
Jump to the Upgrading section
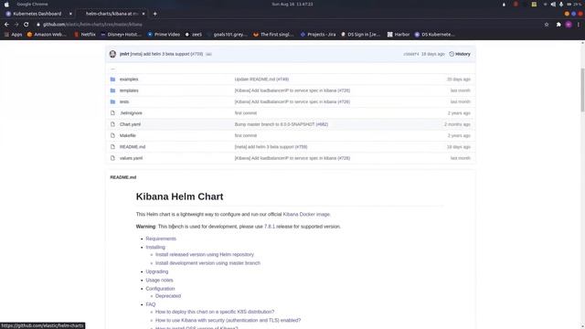click(x=156, y=271)
